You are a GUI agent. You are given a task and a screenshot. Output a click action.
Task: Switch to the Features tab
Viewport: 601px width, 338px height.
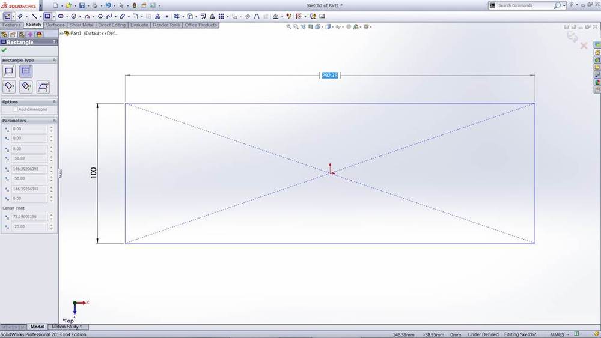11,25
